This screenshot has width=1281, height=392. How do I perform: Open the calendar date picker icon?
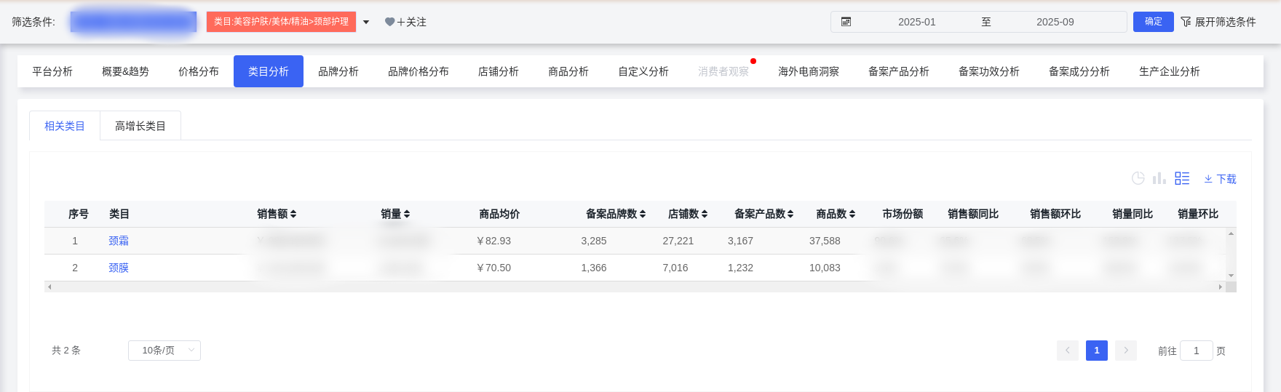846,22
